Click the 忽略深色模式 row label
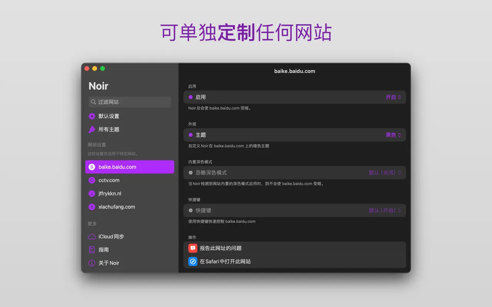This screenshot has height=307, width=492. point(211,173)
